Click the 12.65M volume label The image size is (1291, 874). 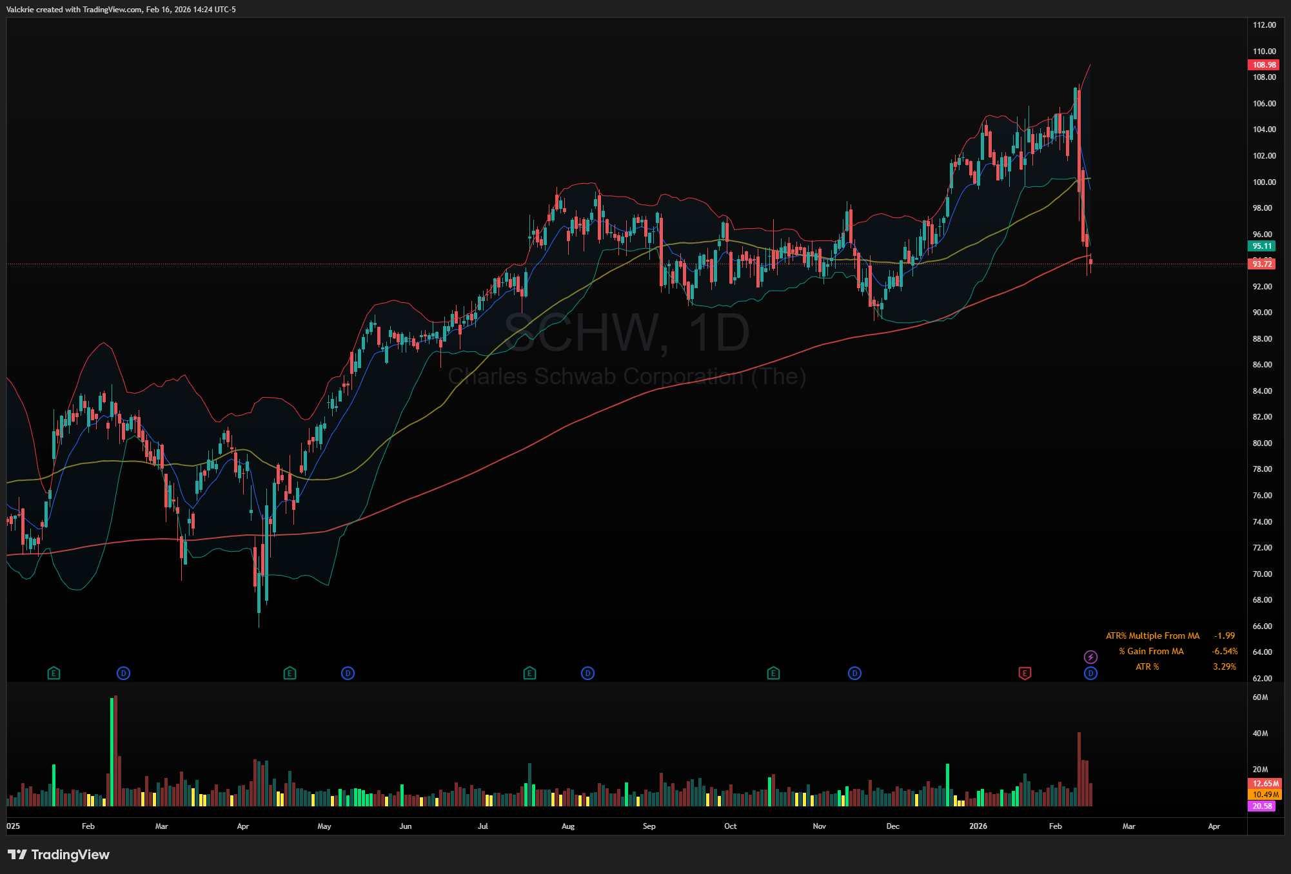click(x=1265, y=784)
